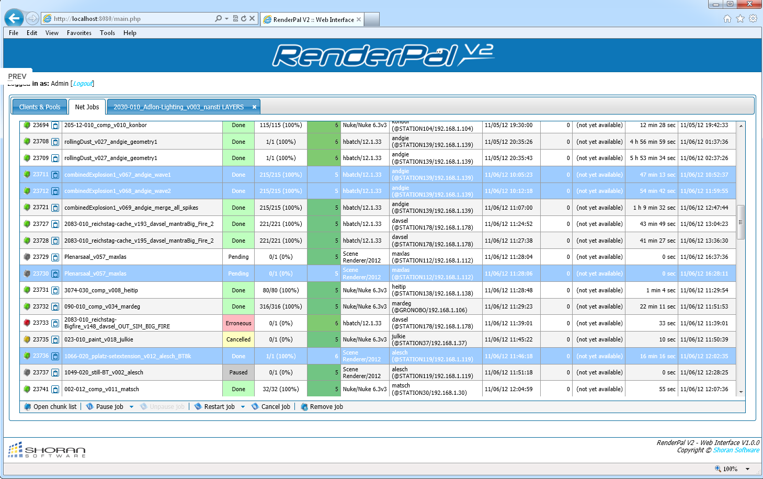Click the PREV button

(17, 76)
